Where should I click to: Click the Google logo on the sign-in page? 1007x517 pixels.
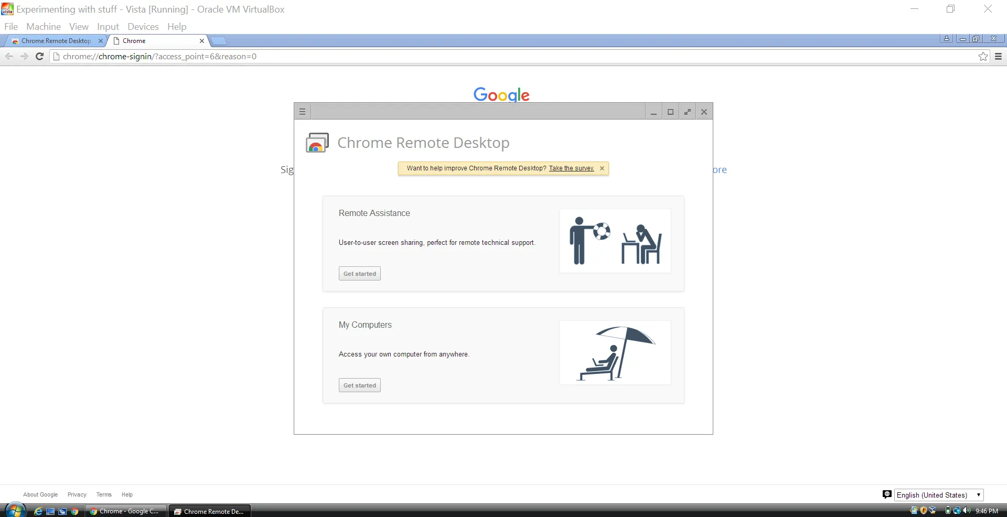click(501, 94)
